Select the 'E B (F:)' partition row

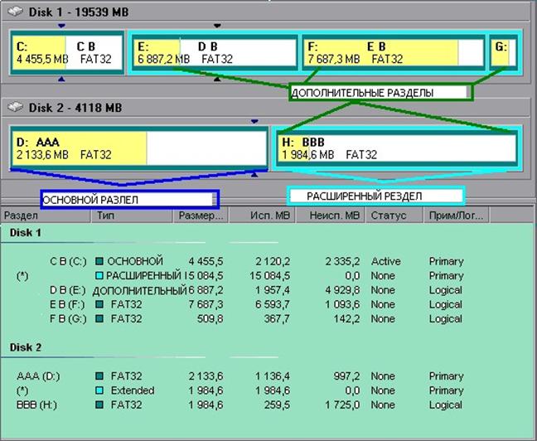pos(257,304)
